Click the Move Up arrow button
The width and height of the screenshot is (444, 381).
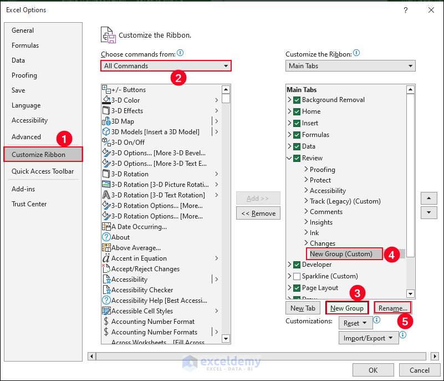(x=428, y=199)
